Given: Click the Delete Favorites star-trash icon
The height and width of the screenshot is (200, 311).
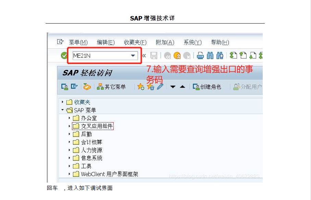Looking at the screenshot, I should (x=150, y=87).
